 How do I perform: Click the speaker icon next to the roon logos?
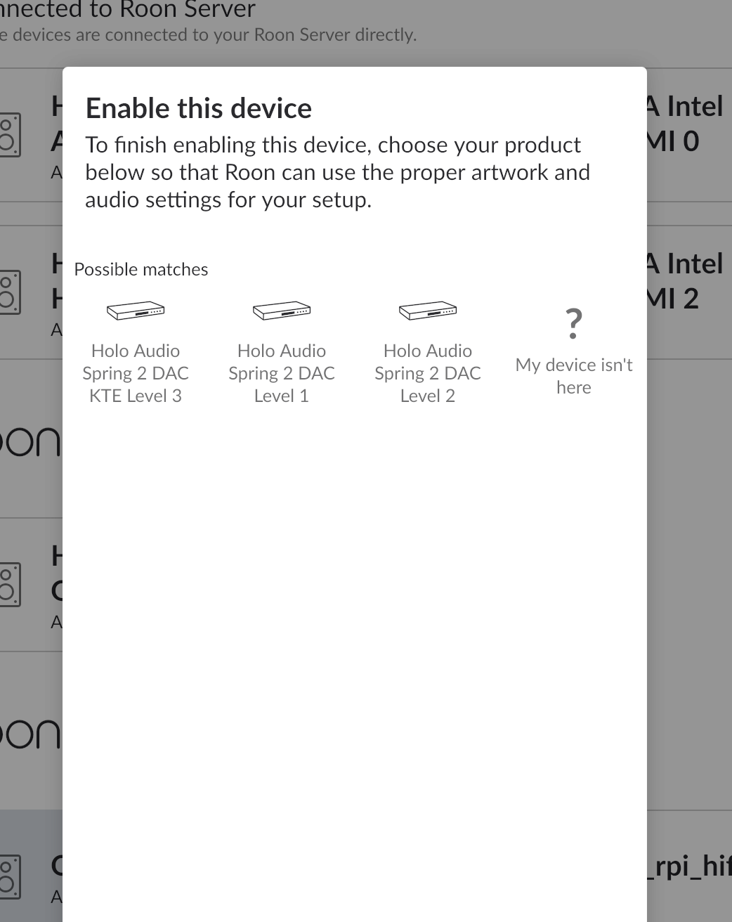(x=10, y=585)
